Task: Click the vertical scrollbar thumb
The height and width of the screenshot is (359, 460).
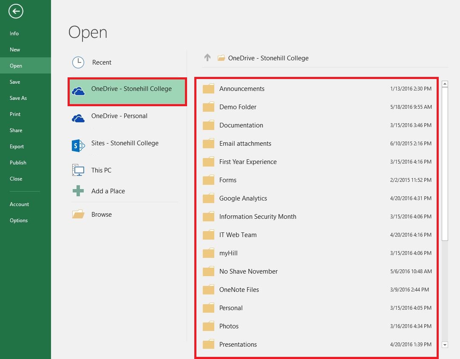Action: (445, 164)
